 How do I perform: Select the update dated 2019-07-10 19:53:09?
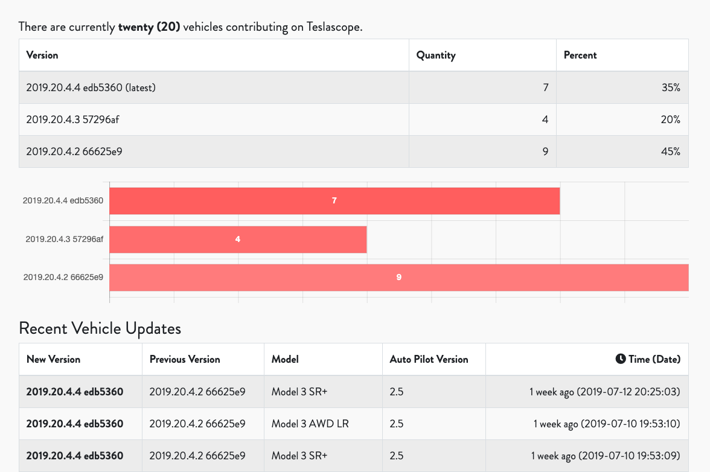pyautogui.click(x=354, y=456)
